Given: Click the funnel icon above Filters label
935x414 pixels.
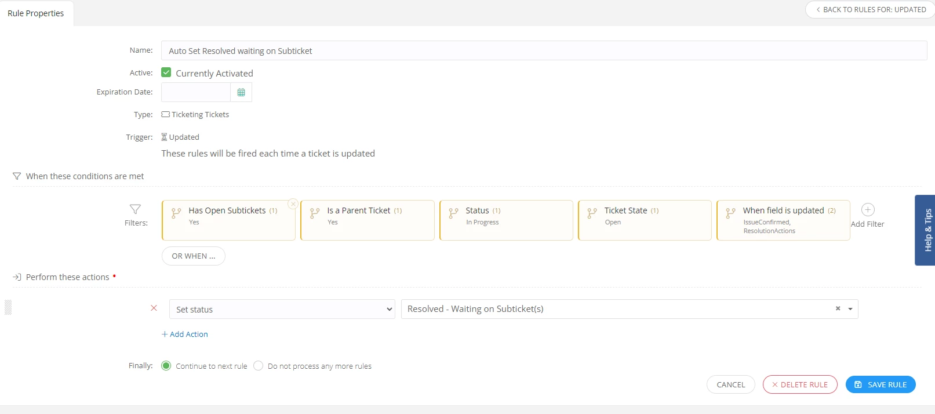Looking at the screenshot, I should 135,209.
